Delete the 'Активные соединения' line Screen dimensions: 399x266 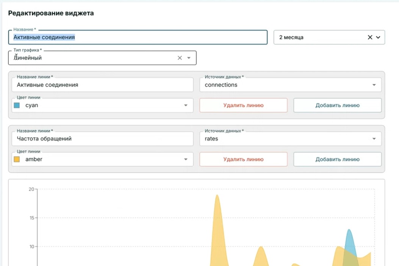click(x=244, y=105)
